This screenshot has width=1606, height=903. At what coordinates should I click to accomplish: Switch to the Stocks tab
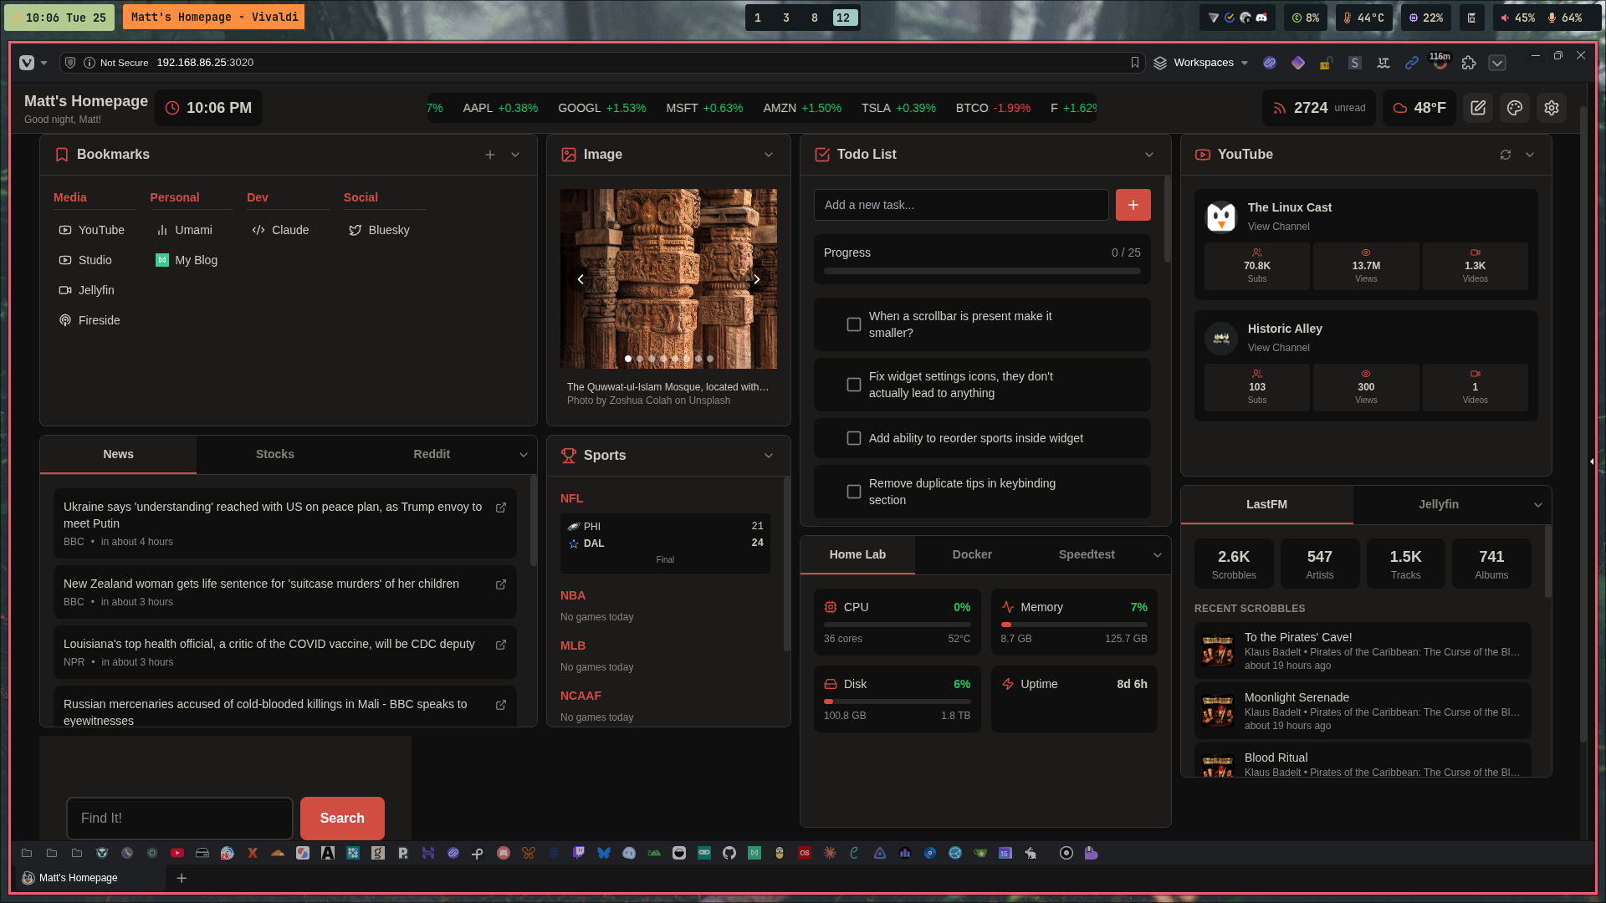(x=274, y=454)
